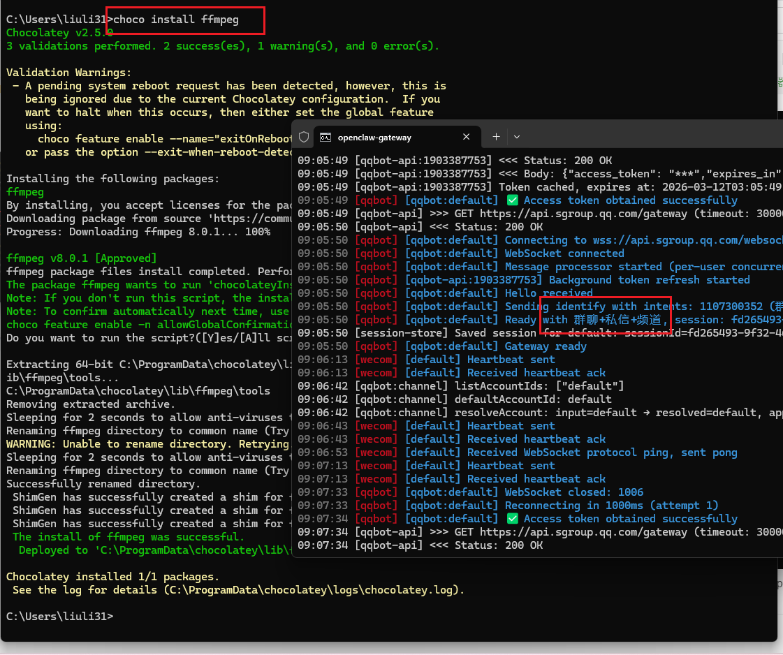This screenshot has height=655, width=783.
Task: Click 'Chocolatey installed 1/1 packages.' line
Action: coord(113,577)
